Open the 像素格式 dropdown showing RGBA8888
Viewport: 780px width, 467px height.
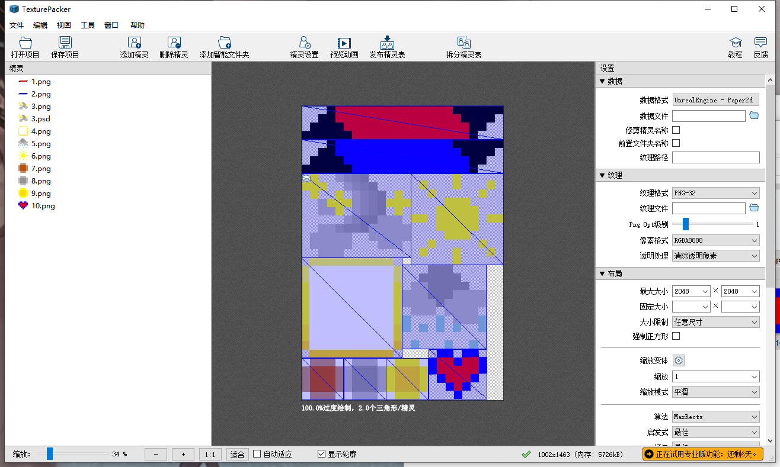click(x=715, y=240)
